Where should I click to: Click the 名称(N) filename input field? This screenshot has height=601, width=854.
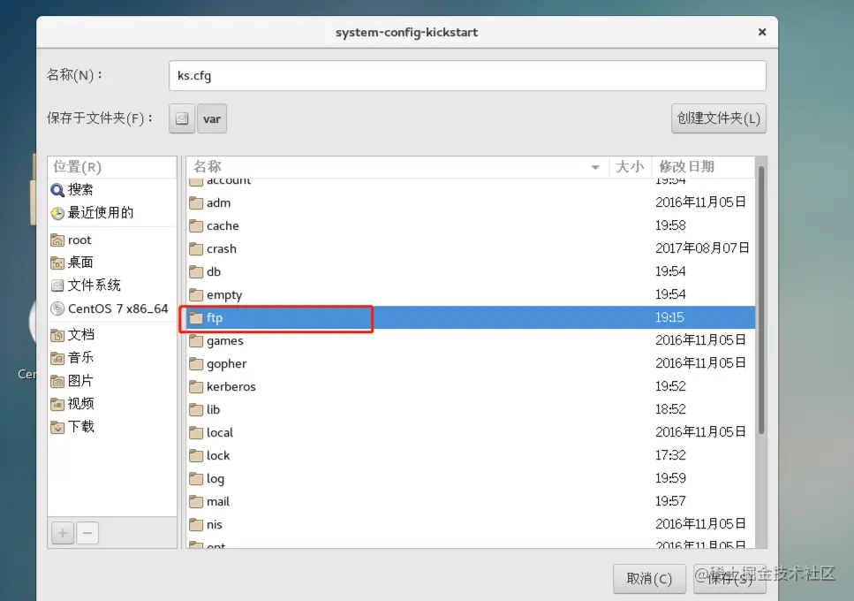(467, 76)
